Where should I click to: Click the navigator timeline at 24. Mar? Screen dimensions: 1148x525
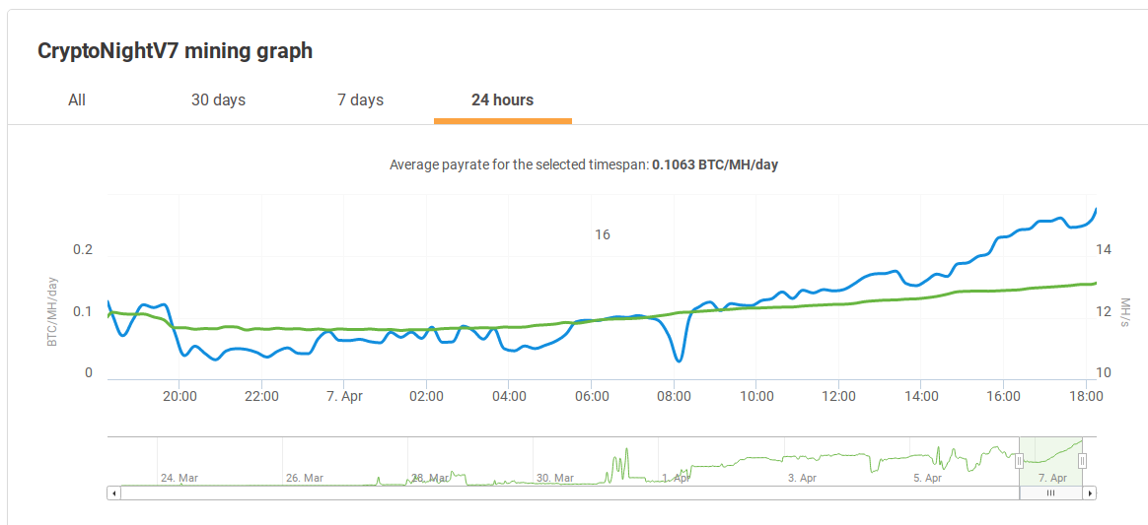tap(179, 478)
